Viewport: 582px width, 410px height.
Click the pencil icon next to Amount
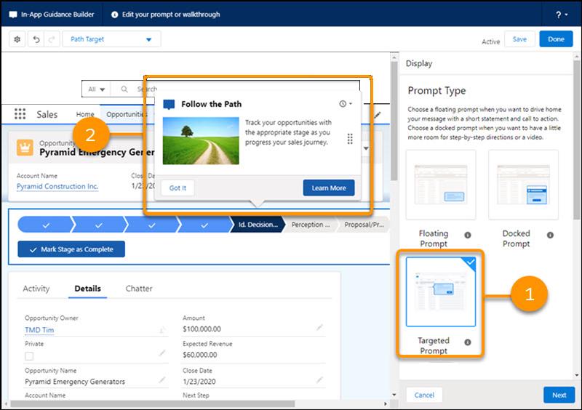319,328
